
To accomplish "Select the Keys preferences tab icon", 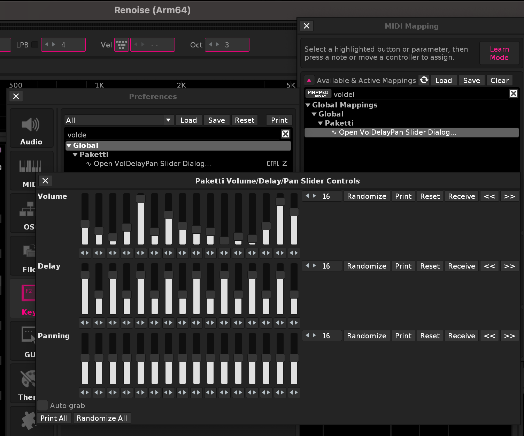I will pos(28,293).
